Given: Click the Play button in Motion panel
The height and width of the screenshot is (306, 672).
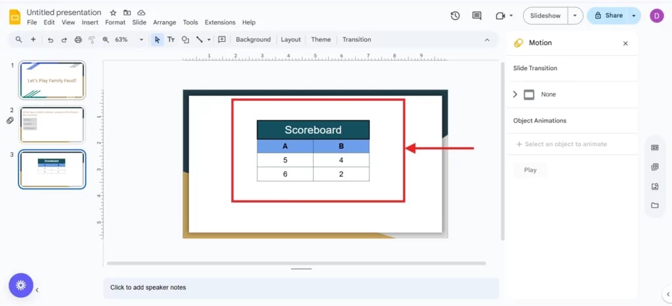Looking at the screenshot, I should pyautogui.click(x=530, y=170).
